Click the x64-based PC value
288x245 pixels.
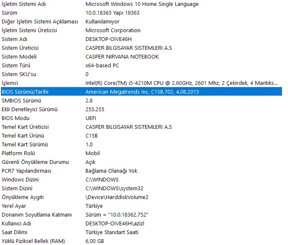coord(102,66)
